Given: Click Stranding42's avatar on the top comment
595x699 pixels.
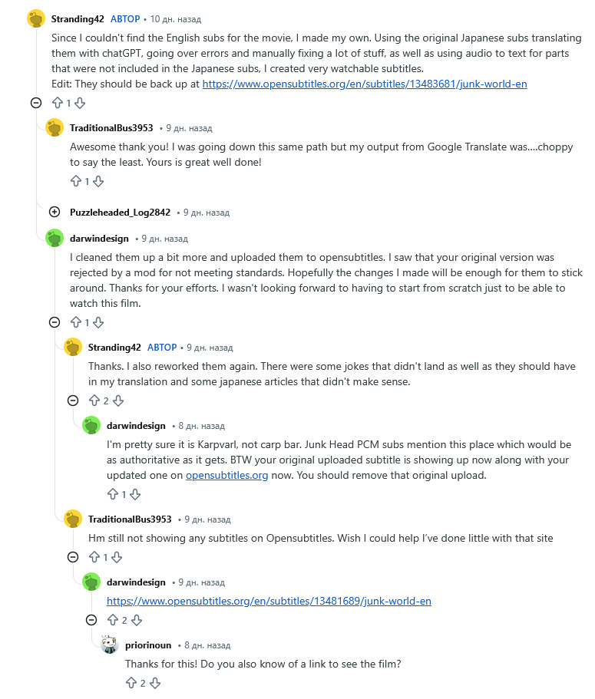Looking at the screenshot, I should (36, 18).
